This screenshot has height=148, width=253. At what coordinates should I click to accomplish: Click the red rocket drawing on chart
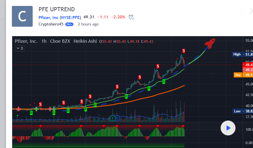click(210, 44)
